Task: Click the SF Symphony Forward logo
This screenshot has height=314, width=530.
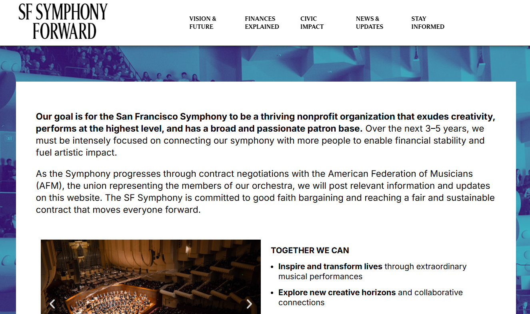Action: tap(63, 22)
